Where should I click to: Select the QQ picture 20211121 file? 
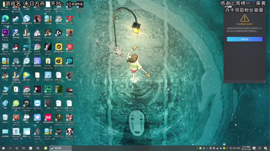click(70, 90)
